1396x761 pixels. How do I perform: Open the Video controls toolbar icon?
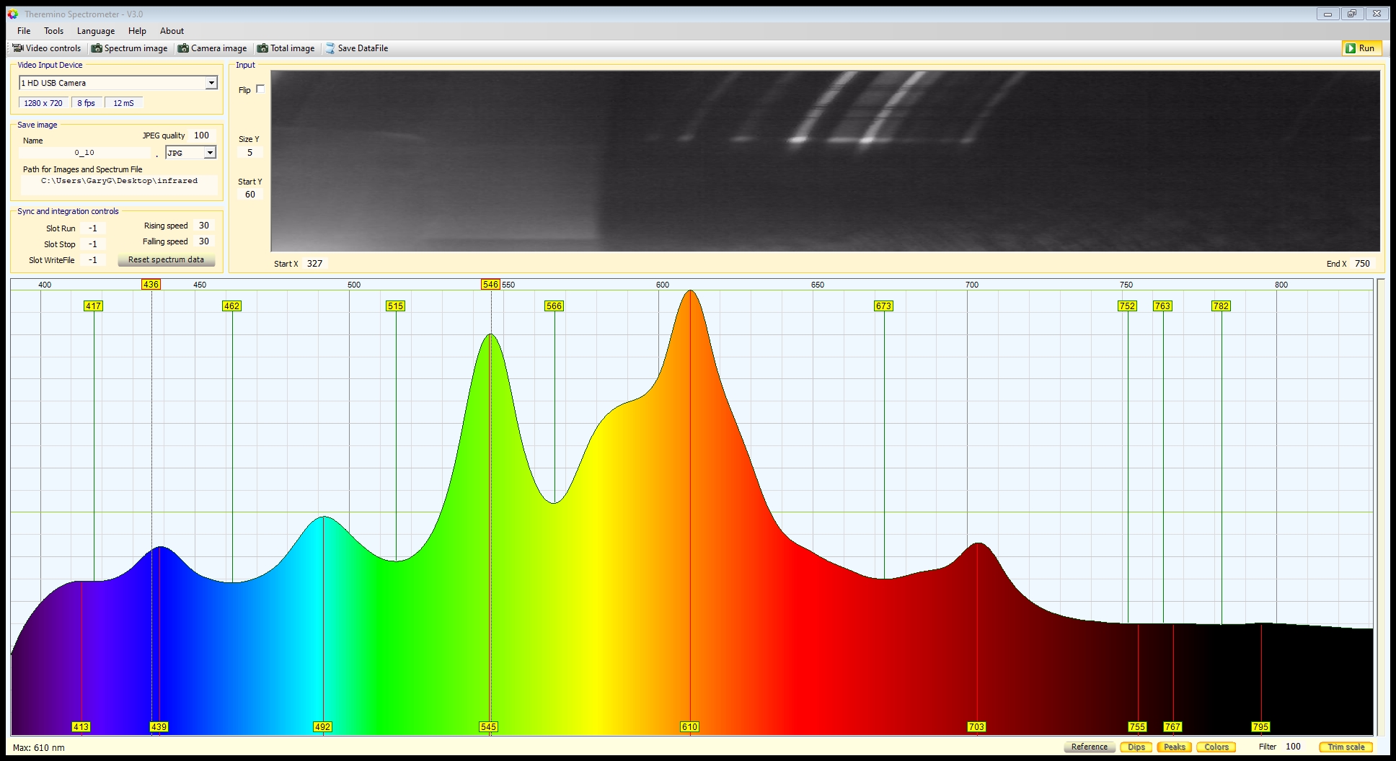click(18, 48)
